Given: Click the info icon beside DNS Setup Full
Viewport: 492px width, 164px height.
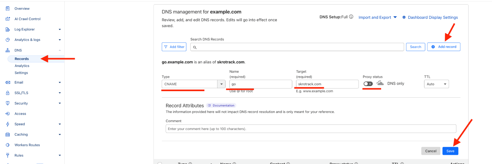Looking at the screenshot, I should (351, 17).
